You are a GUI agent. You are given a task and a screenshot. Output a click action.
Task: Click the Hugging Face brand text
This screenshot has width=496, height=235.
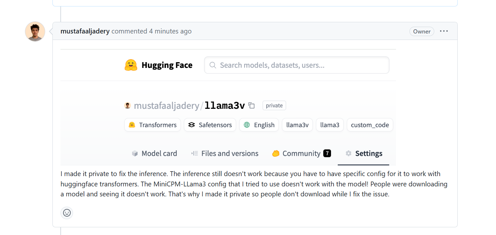[167, 65]
